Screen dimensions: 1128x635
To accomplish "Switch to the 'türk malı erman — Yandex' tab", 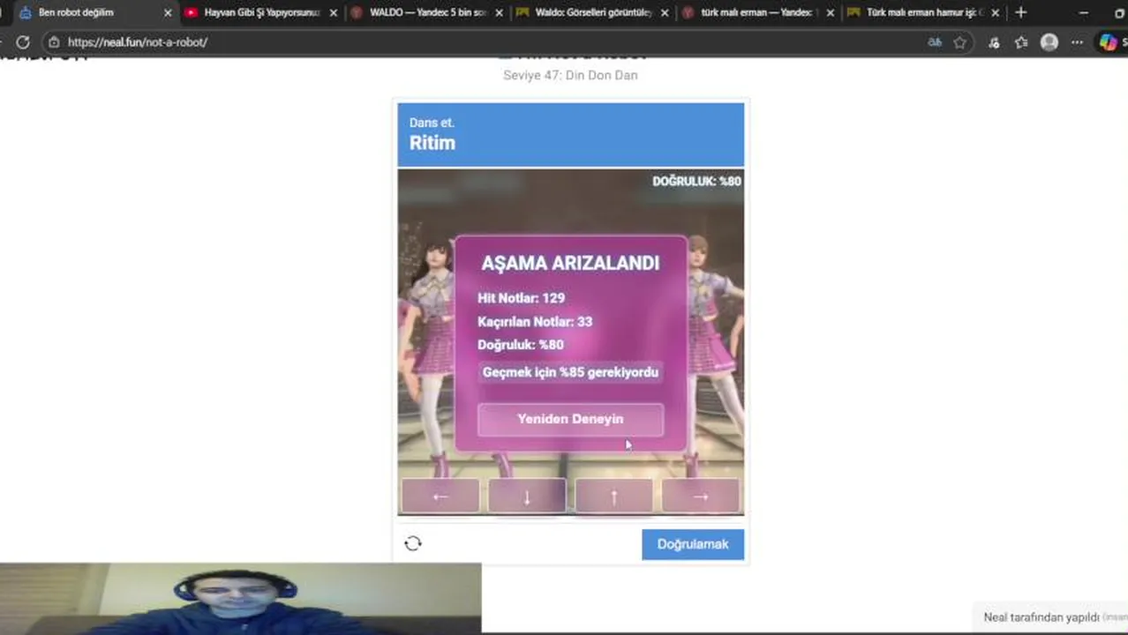I will [757, 13].
